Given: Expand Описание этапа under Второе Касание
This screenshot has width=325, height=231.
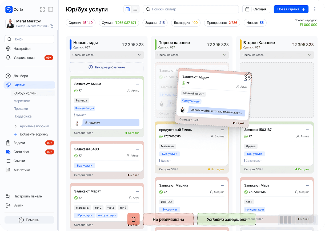Looking at the screenshot, I should pyautogui.click(x=276, y=55).
